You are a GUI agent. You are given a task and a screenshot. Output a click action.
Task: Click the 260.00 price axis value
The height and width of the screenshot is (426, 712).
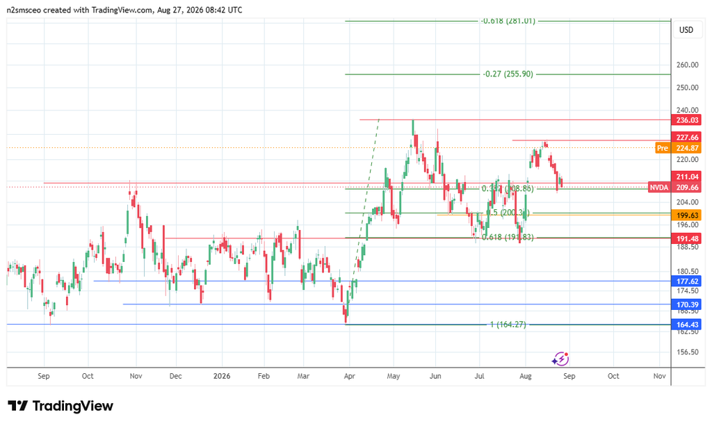tap(687, 65)
